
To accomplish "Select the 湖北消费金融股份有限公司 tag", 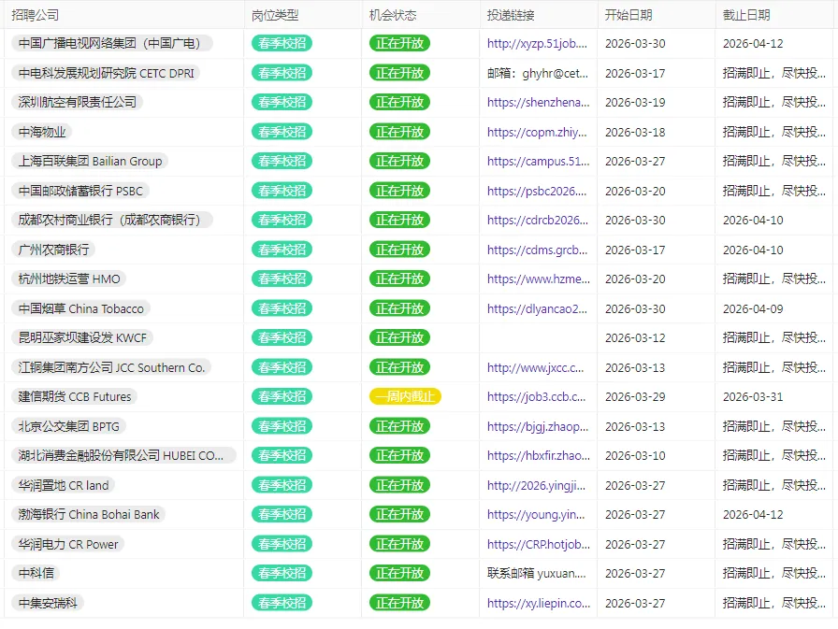I will tap(123, 455).
